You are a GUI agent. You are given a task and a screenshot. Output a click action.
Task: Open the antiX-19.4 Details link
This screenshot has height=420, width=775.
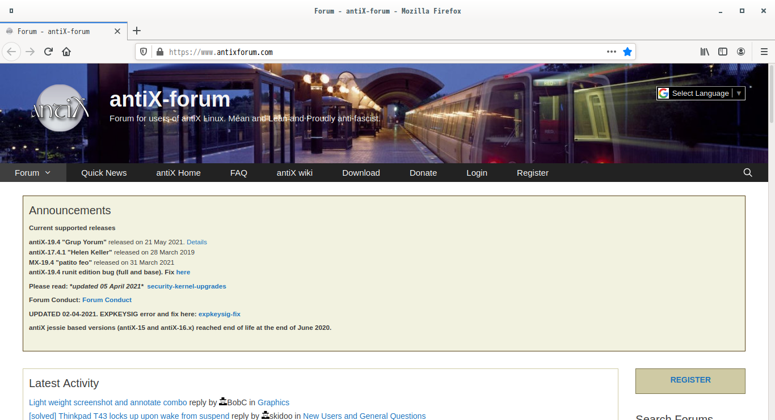[197, 242]
